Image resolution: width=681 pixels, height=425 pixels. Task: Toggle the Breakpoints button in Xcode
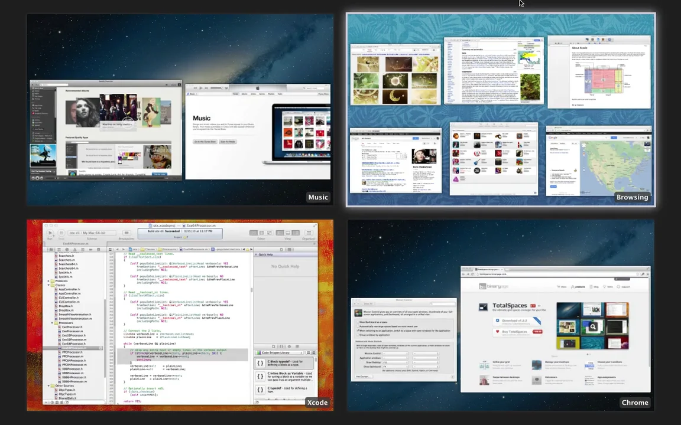click(x=127, y=233)
